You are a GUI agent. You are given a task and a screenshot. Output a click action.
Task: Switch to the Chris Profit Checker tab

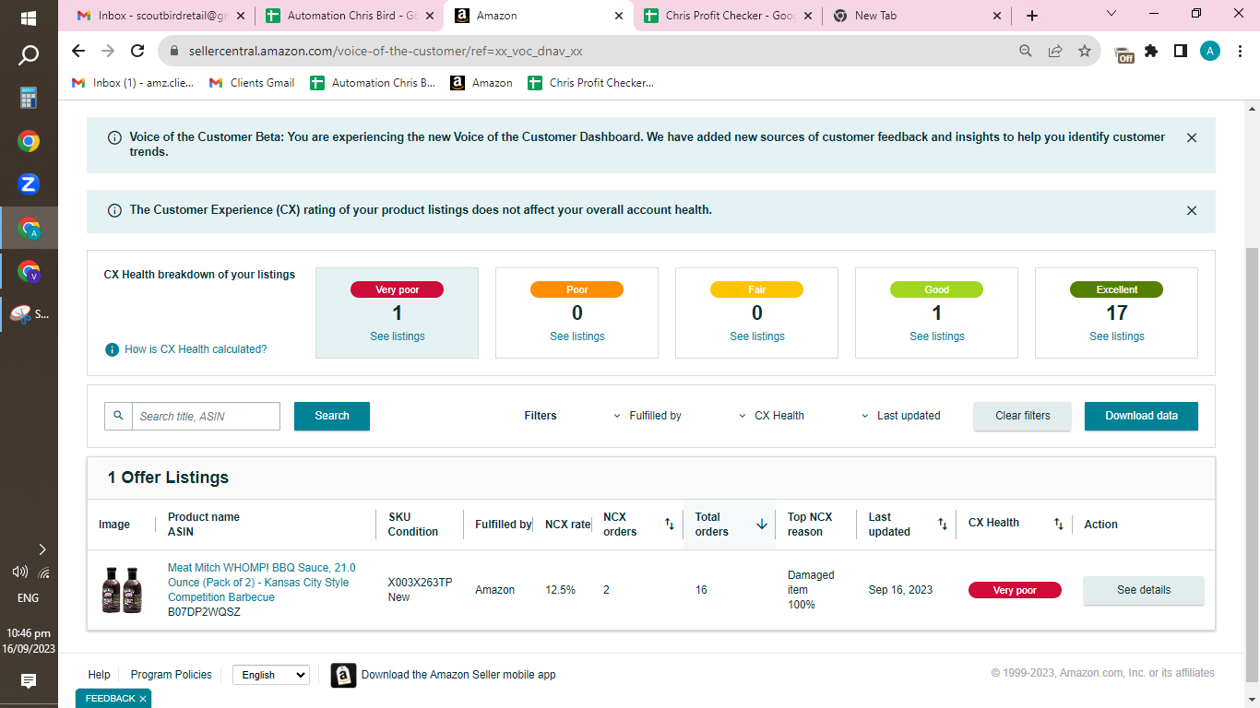(x=729, y=16)
